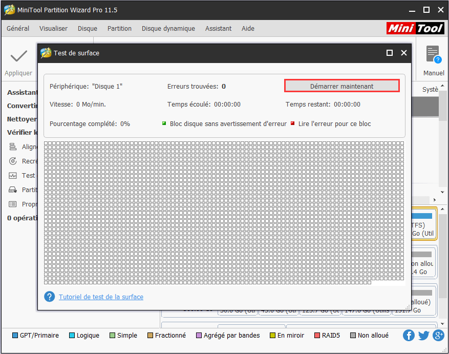Open the Partition menu
This screenshot has width=449, height=354.
(x=119, y=28)
